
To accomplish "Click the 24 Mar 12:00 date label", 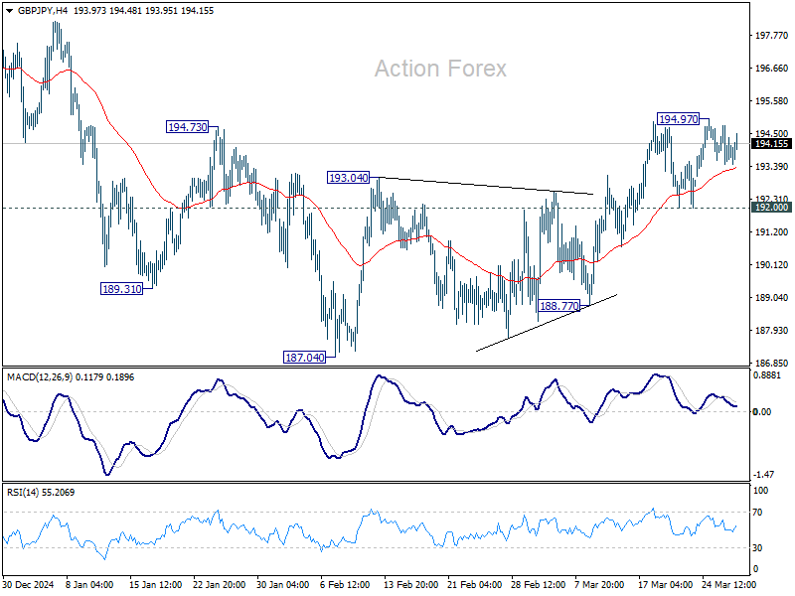I will tap(728, 584).
